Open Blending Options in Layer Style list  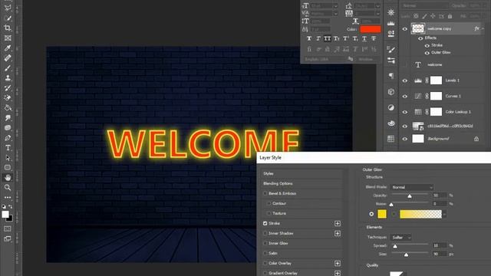[302, 184]
